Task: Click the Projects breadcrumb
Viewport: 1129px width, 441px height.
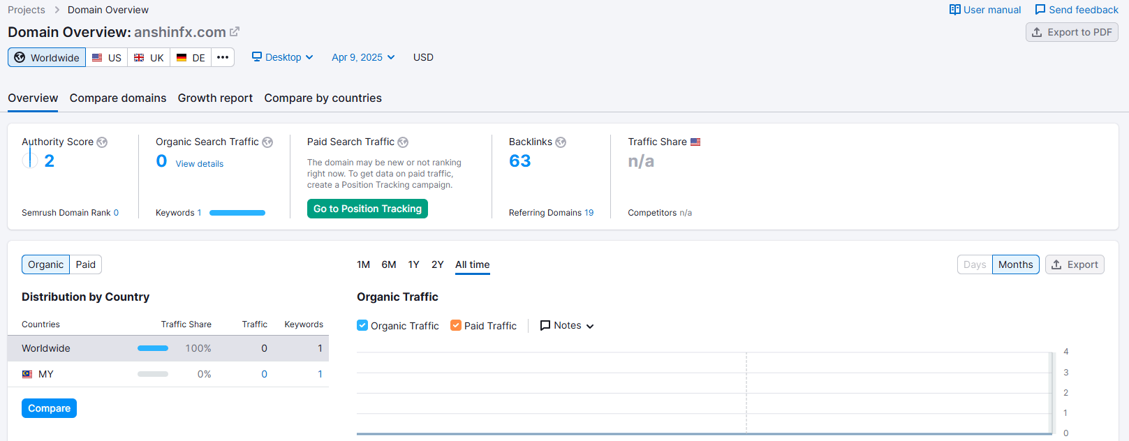Action: (27, 10)
